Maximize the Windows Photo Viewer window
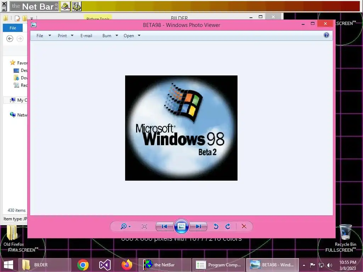Image resolution: width=363 pixels, height=272 pixels. tap(313, 24)
